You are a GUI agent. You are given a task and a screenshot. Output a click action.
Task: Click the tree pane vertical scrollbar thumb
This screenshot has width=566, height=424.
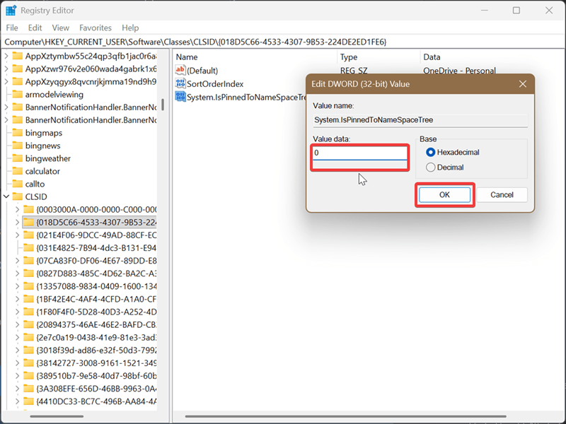pyautogui.click(x=163, y=105)
